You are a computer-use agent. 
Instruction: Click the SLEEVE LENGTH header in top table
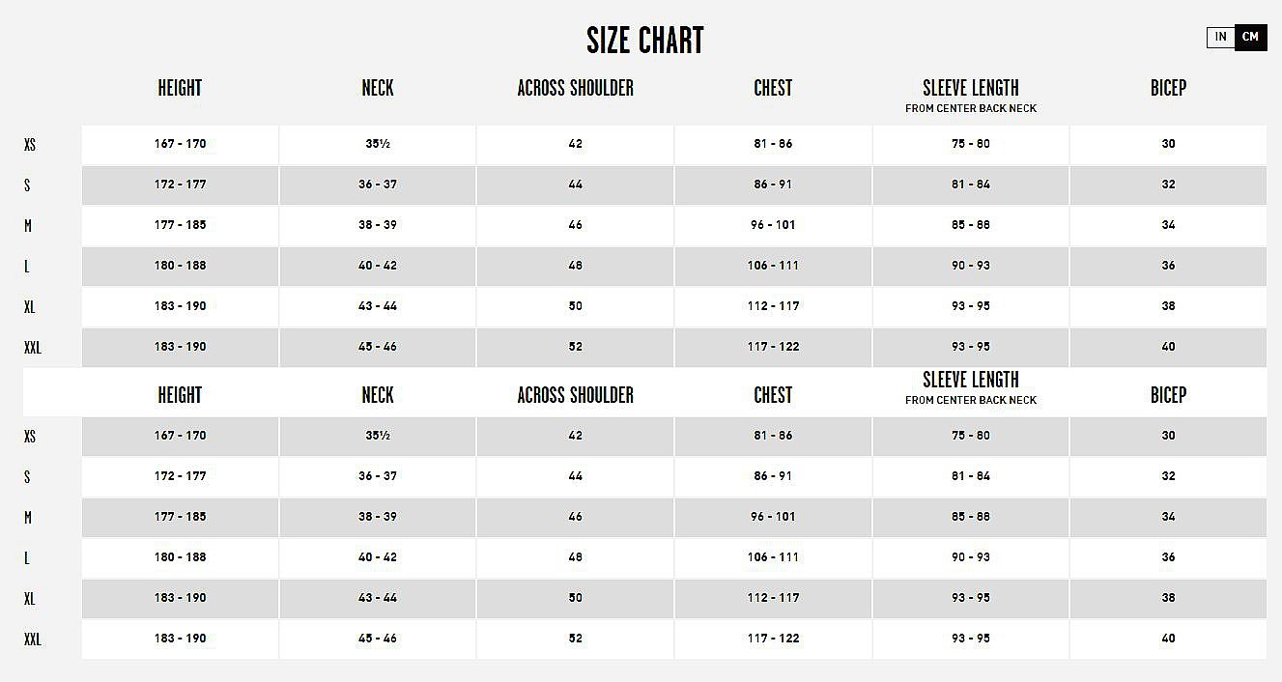971,88
